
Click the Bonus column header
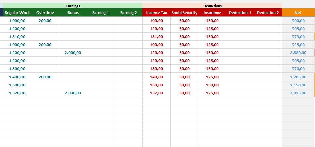(x=73, y=13)
